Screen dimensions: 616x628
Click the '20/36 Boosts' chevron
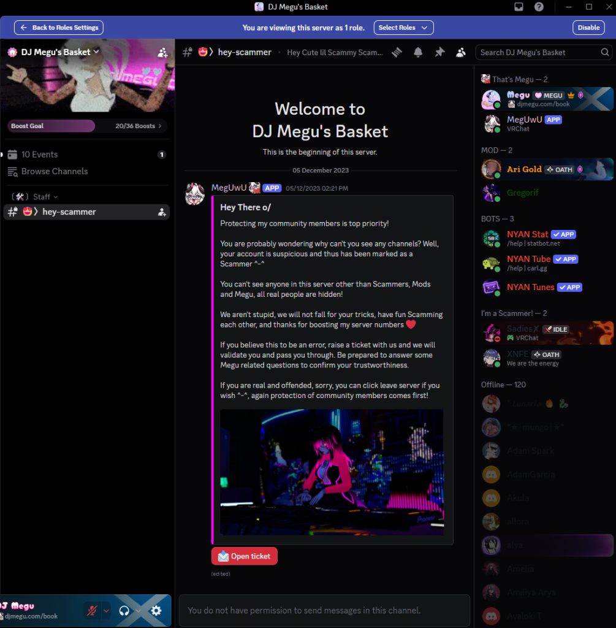coord(160,126)
